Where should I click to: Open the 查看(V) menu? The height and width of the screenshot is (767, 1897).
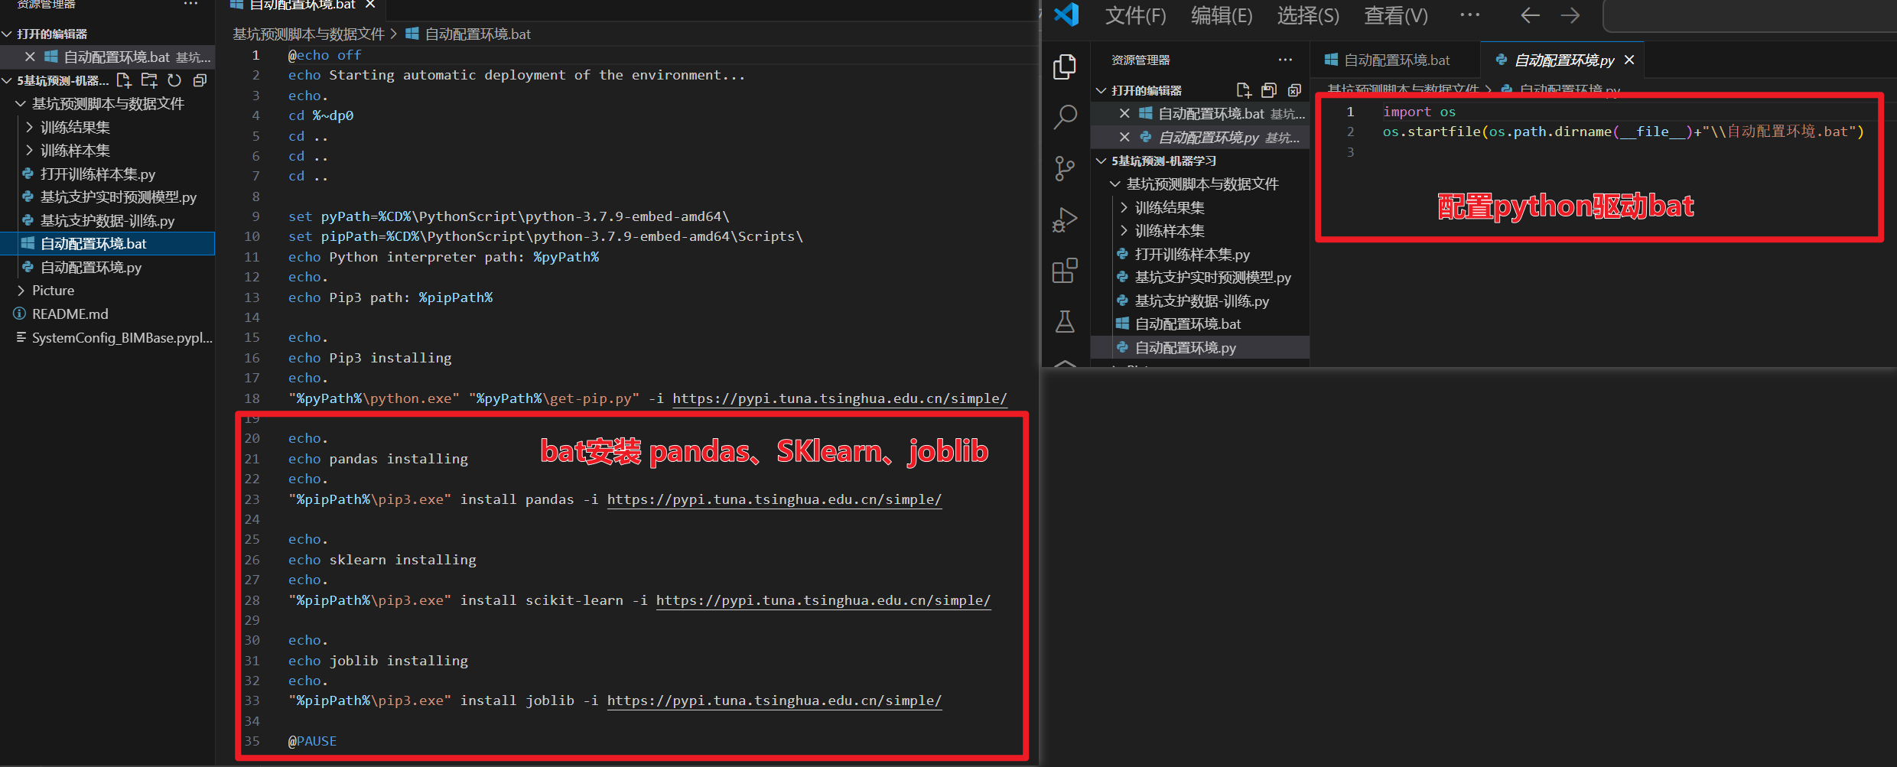[1396, 15]
